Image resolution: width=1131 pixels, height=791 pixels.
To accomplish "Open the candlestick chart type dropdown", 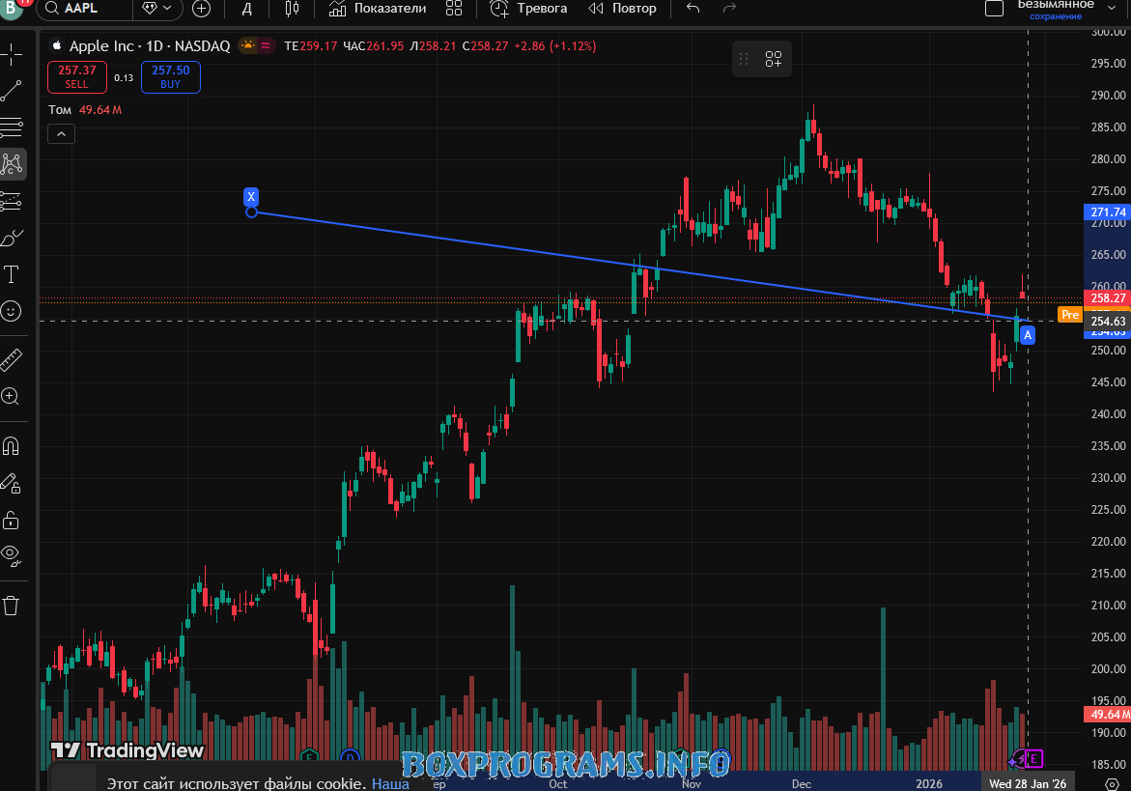I will (292, 9).
